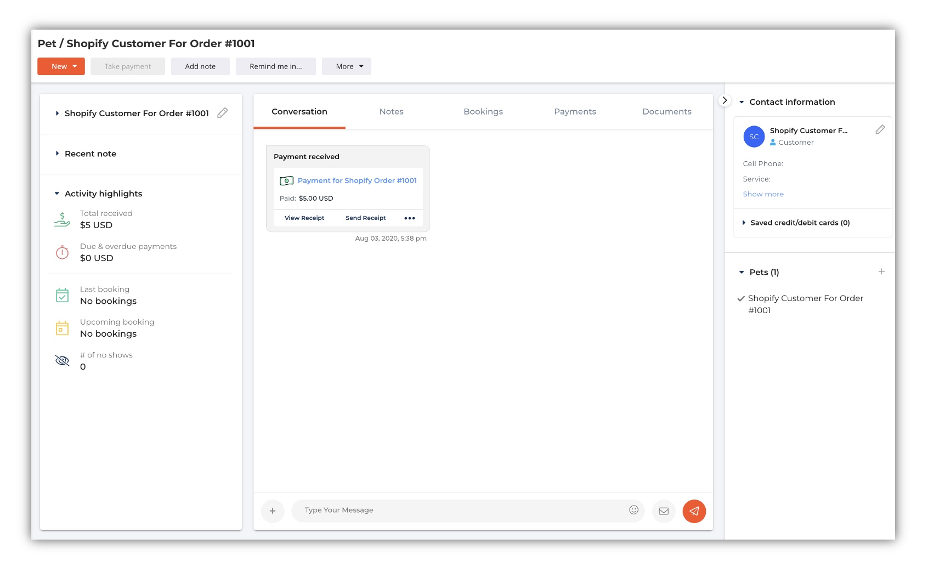
Task: Switch to the Notes tab
Action: click(392, 111)
